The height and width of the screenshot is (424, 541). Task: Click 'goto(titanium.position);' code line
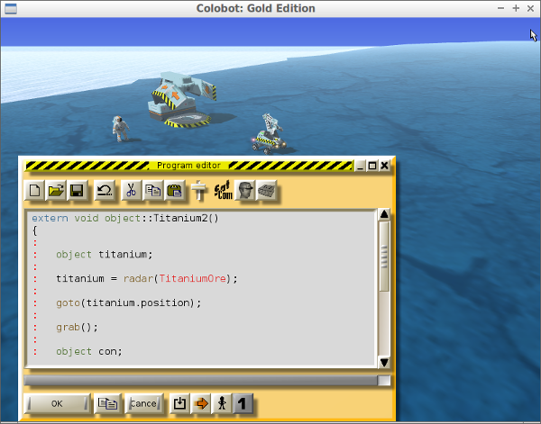128,303
